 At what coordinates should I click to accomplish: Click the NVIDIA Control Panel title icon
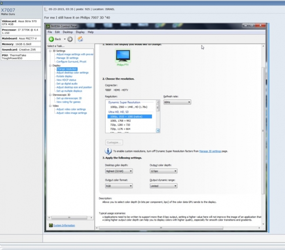pos(48,26)
